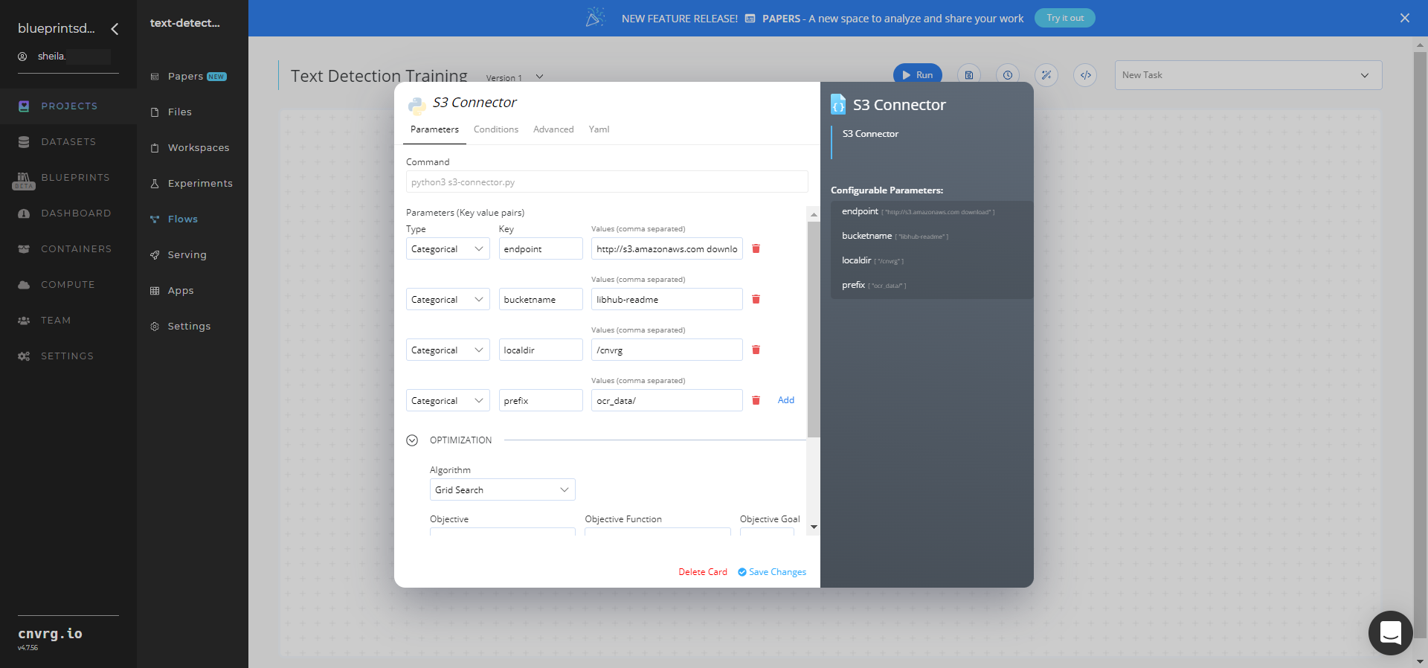Open the Dashboard section icon
This screenshot has height=668, width=1428.
coord(24,213)
